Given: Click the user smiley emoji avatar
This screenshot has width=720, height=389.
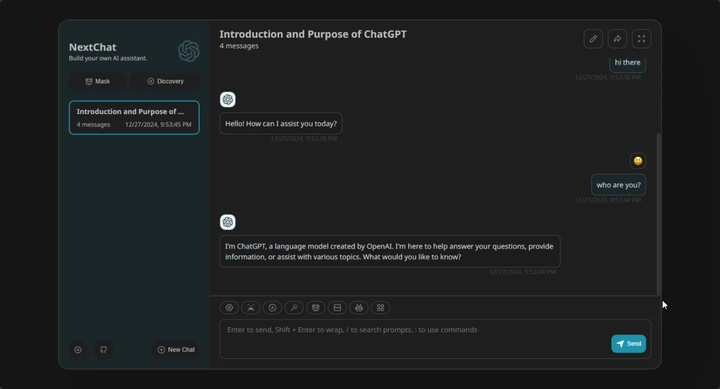Looking at the screenshot, I should pyautogui.click(x=638, y=161).
